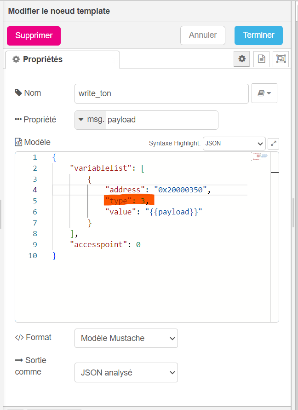Open the Format Modèle Mustache dropdown

click(x=126, y=338)
